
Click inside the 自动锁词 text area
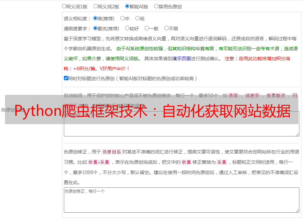click(182, 124)
